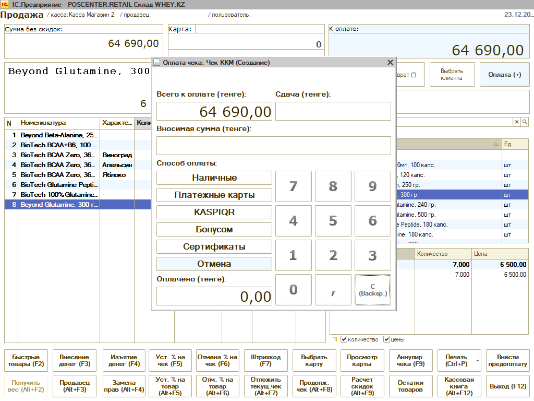Open Кассовая книга (Alt+F12)

tap(459, 386)
